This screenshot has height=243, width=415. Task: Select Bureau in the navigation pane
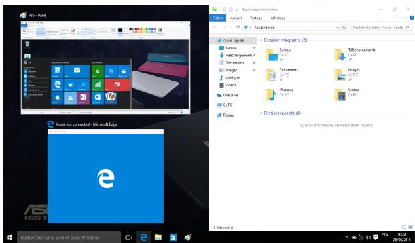[x=231, y=48]
